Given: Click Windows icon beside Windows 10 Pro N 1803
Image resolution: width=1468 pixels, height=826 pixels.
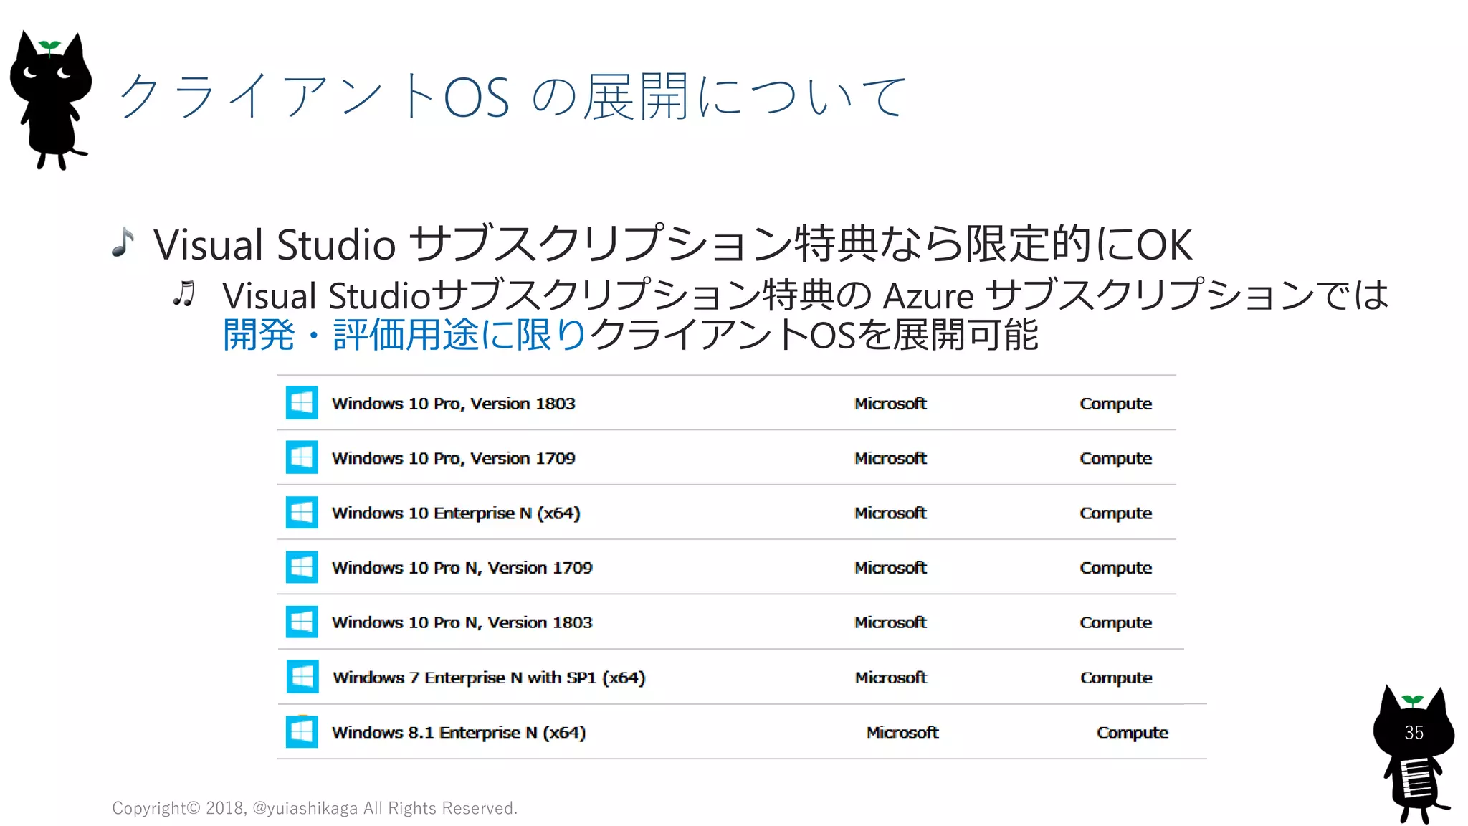Looking at the screenshot, I should tap(302, 622).
